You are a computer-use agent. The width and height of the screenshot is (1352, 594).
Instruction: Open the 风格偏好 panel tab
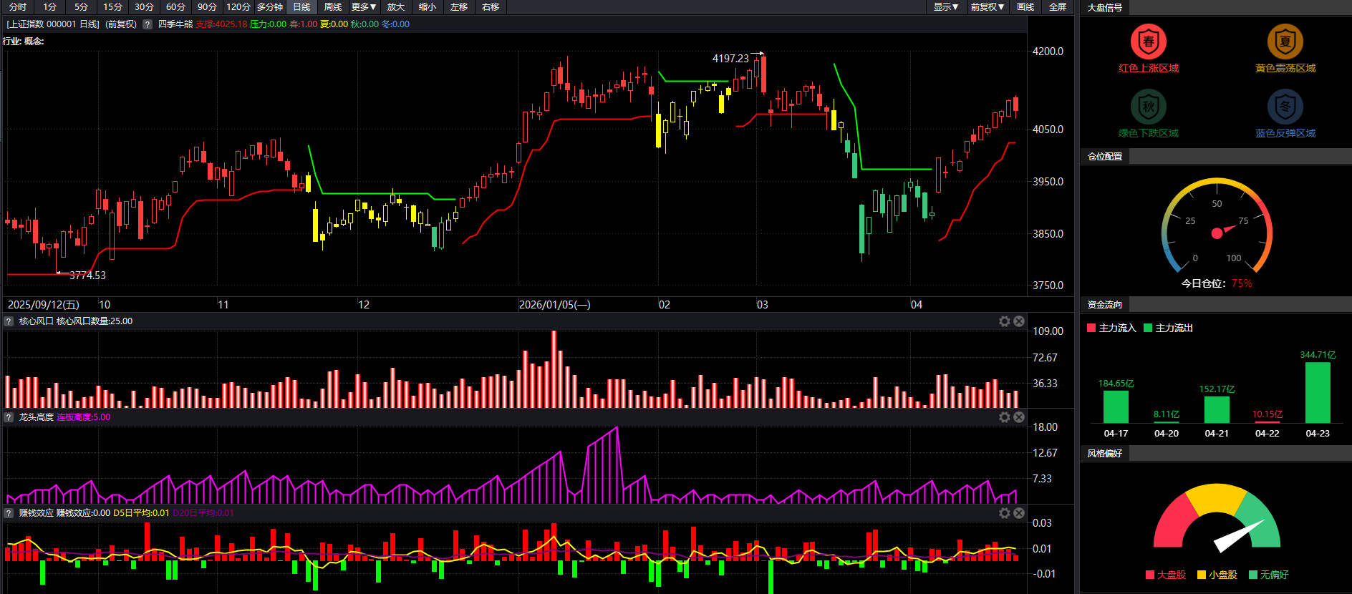pos(1105,454)
